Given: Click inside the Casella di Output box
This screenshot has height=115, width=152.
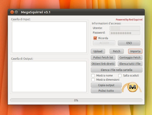Looking at the screenshot, I should coord(49,77).
